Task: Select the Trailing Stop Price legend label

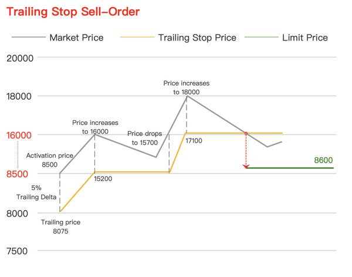Action: [197, 38]
